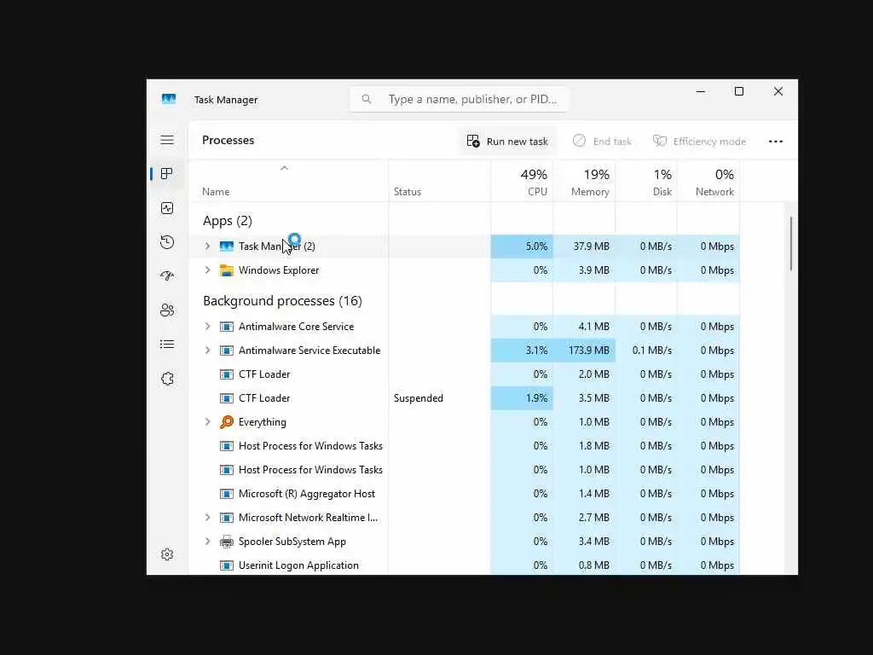Open the Details sidebar icon
The height and width of the screenshot is (655, 873).
(167, 345)
